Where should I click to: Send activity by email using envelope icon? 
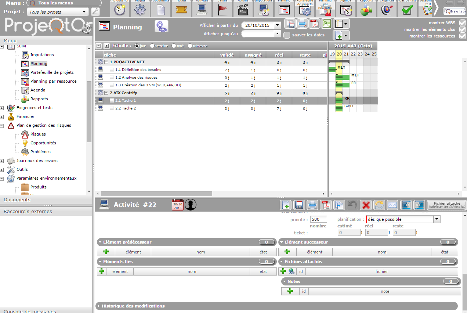[392, 205]
